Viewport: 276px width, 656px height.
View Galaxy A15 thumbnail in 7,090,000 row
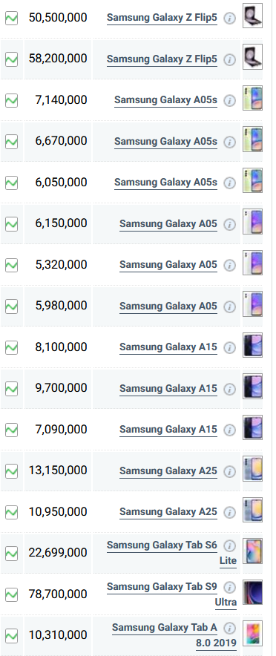pyautogui.click(x=252, y=427)
